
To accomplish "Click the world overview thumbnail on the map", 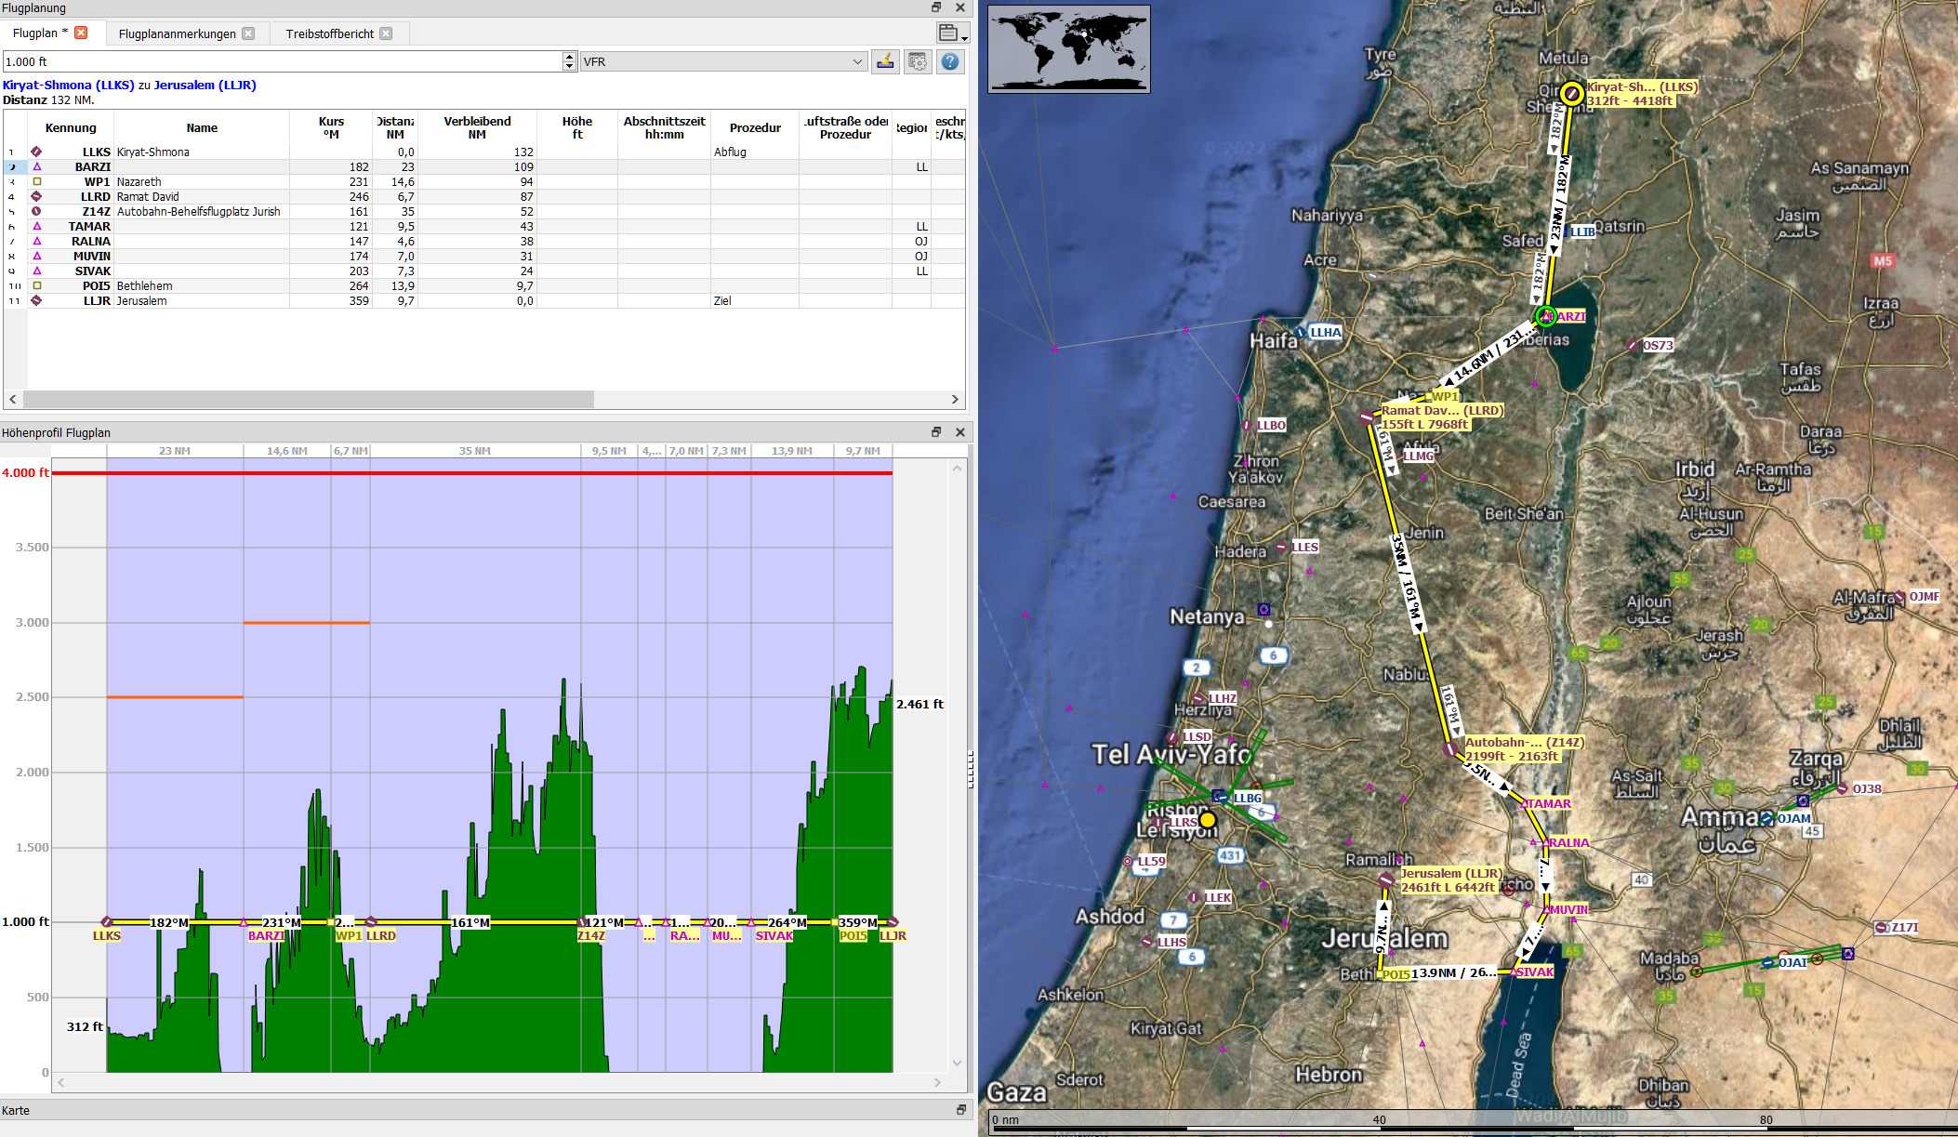I will coord(1069,48).
